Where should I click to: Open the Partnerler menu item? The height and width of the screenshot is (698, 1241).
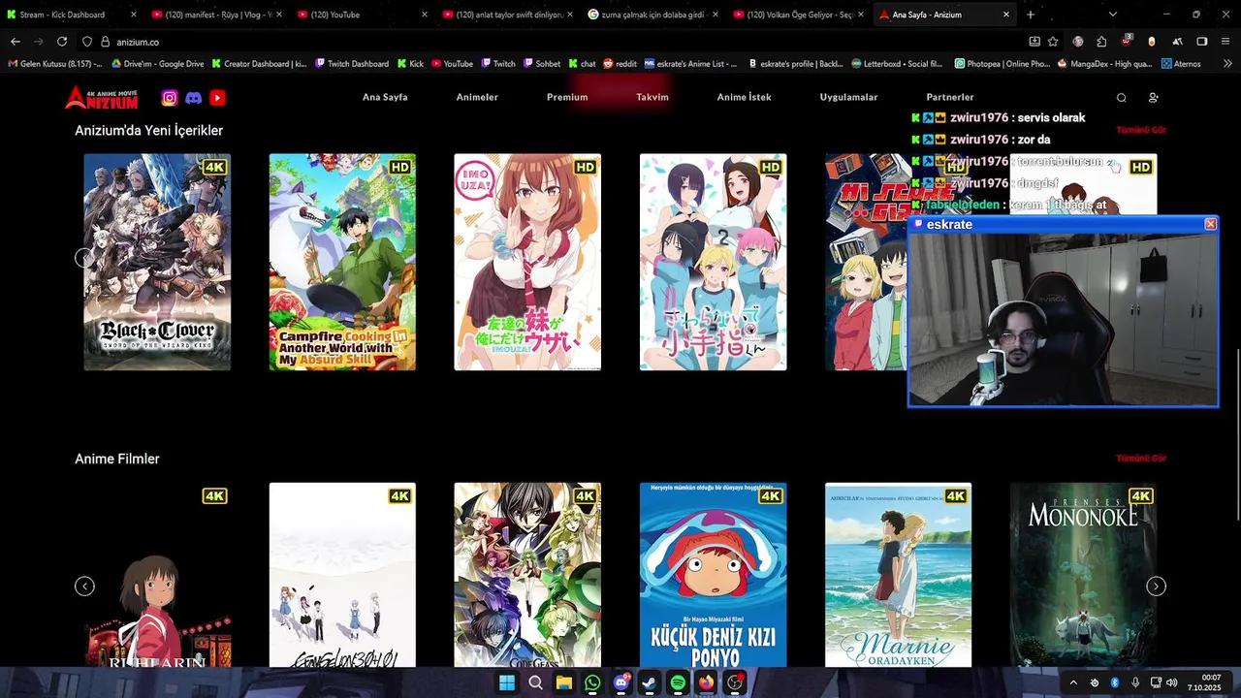click(x=950, y=98)
